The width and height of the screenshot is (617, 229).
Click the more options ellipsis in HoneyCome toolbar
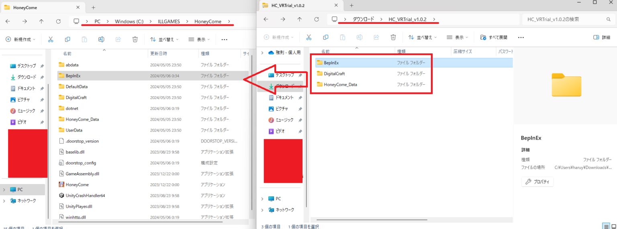(x=225, y=39)
